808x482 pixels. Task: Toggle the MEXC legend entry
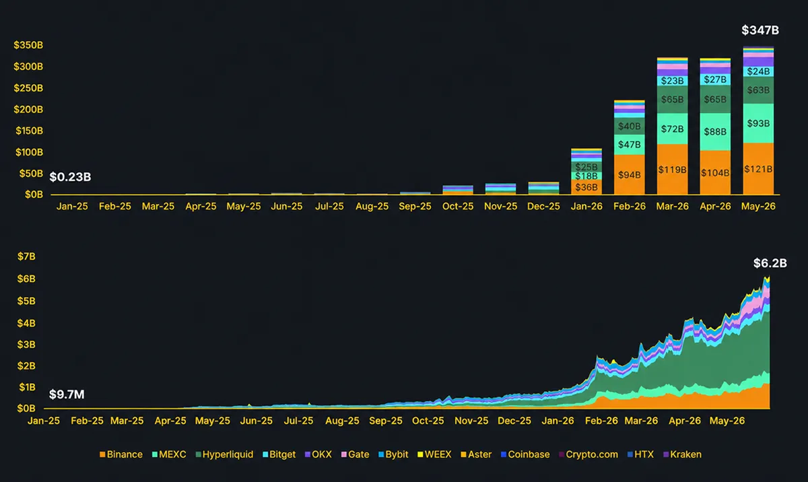point(170,454)
